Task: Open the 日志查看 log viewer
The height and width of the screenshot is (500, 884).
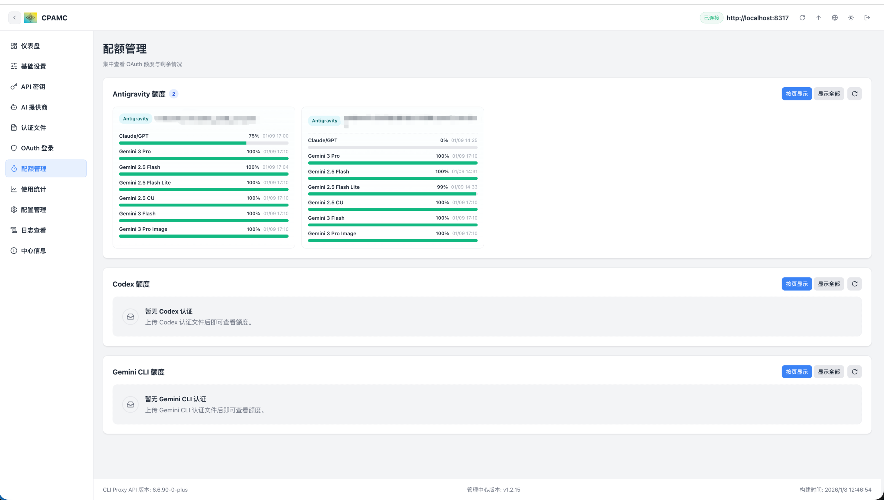Action: pos(33,230)
